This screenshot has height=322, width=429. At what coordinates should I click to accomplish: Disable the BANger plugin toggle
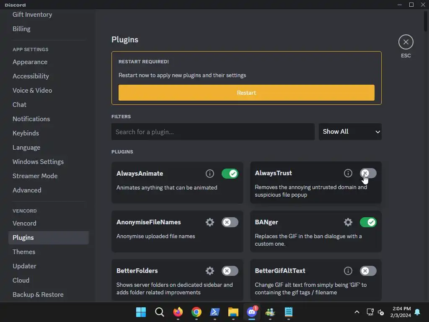(368, 222)
